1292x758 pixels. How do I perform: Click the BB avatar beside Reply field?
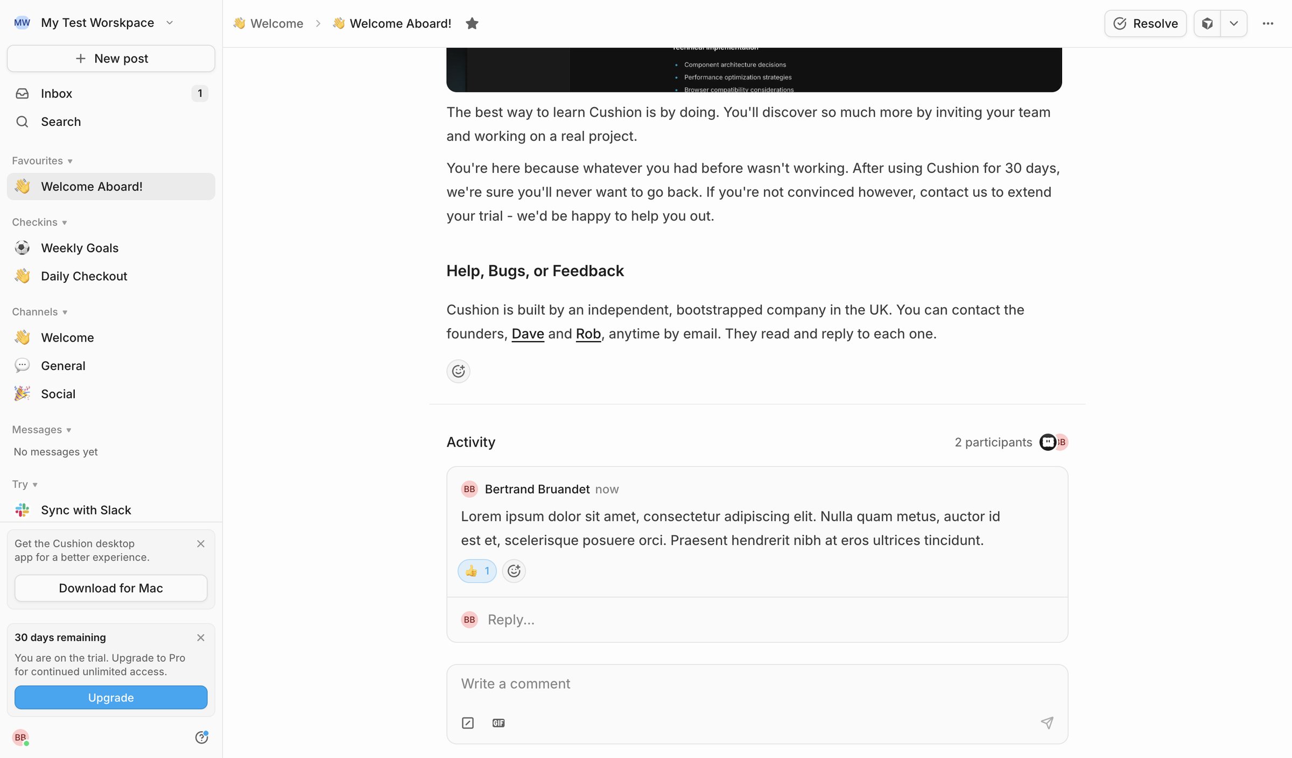coord(469,620)
